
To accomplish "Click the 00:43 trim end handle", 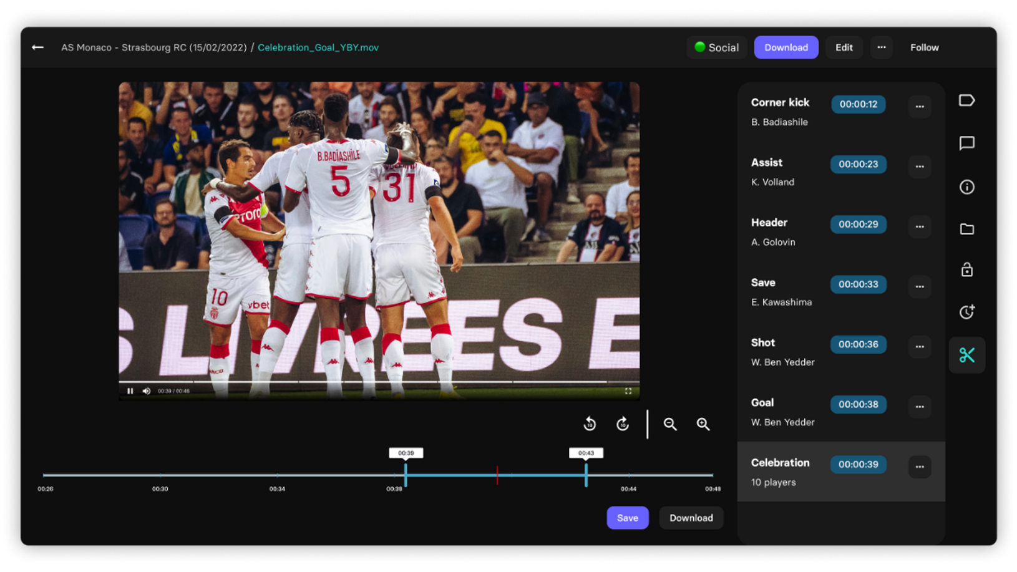I will [x=586, y=475].
